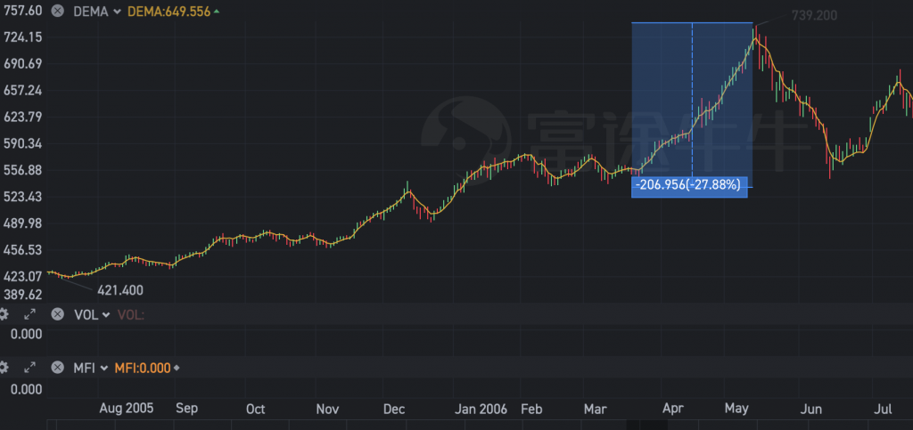Viewport: 913px width, 430px height.
Task: Click the diamond marker next to MFI value
Action: (177, 368)
